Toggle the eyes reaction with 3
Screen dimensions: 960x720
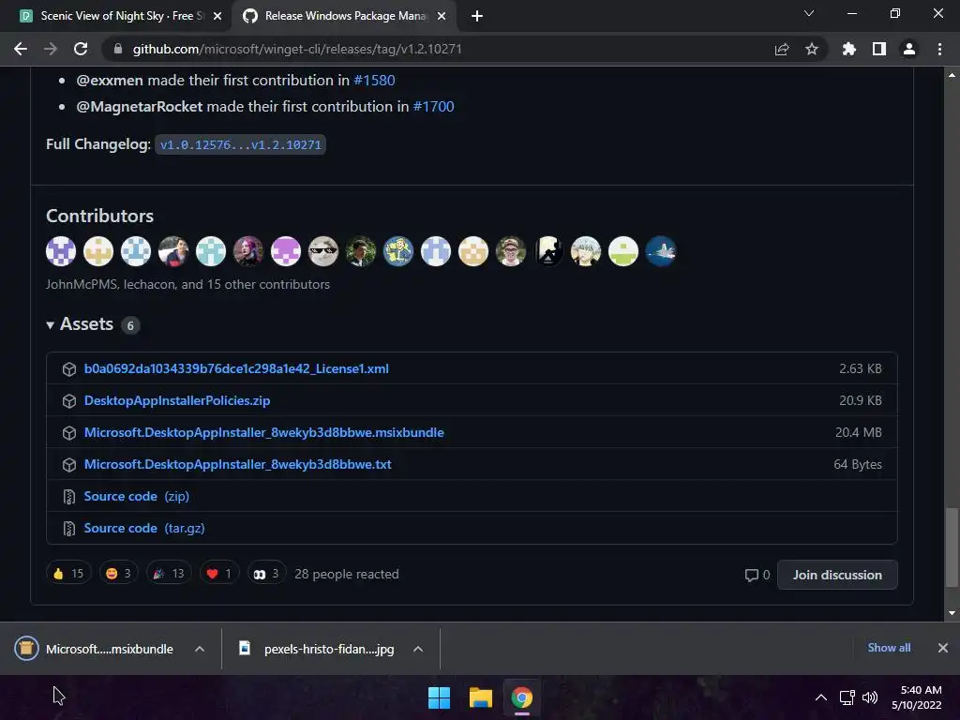click(x=266, y=573)
